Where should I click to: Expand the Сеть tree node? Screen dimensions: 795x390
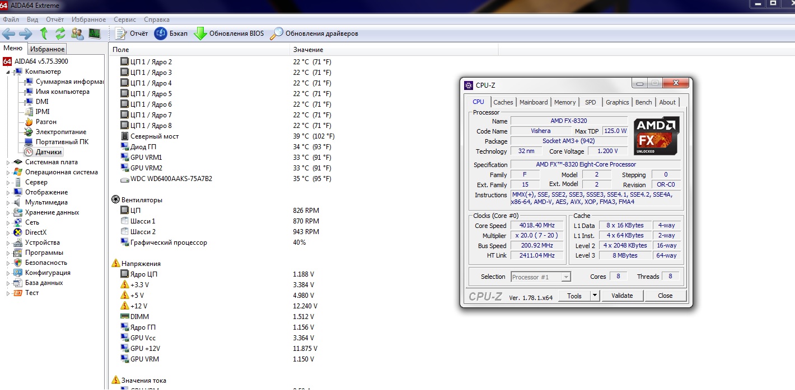tap(8, 223)
